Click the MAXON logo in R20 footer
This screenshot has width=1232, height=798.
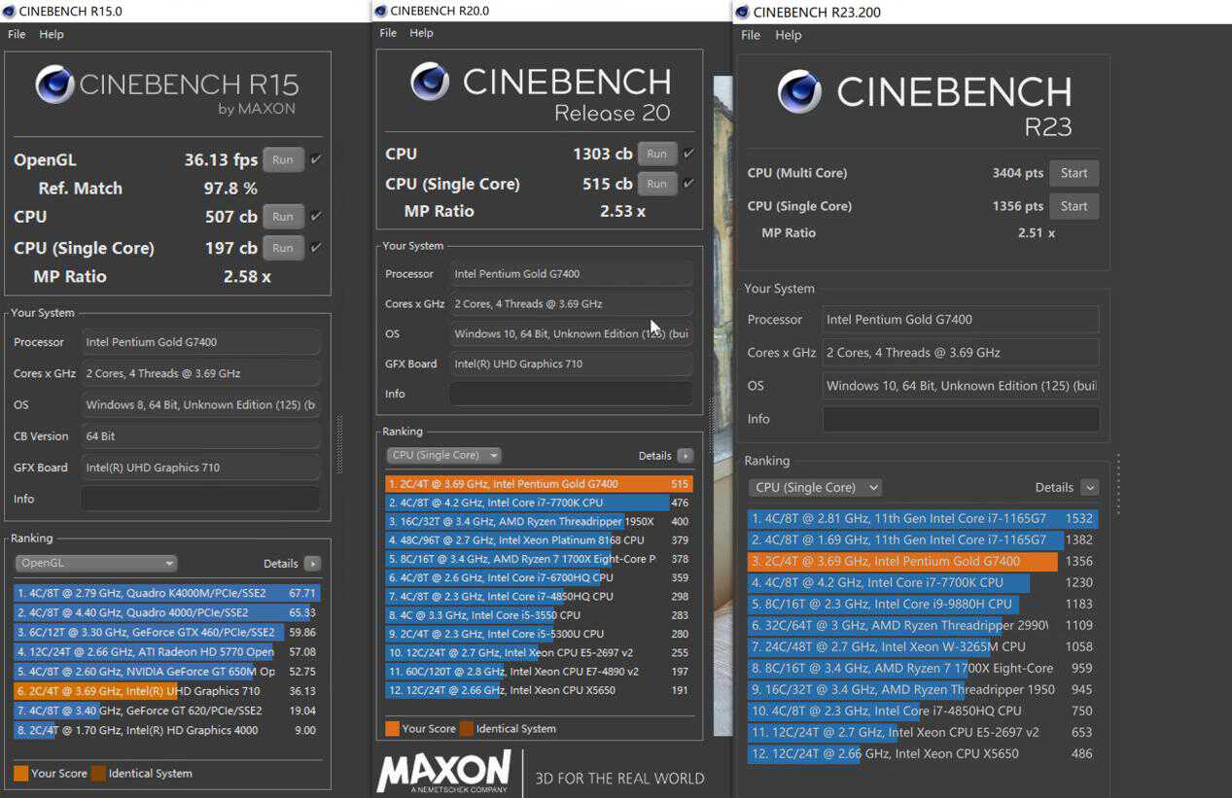(443, 773)
